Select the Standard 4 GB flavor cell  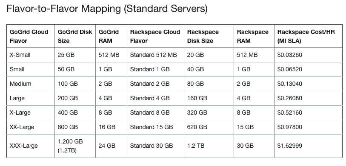[x=156, y=98]
